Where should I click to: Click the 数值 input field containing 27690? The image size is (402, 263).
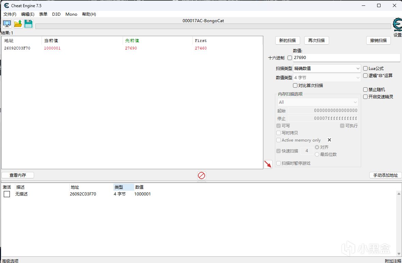pyautogui.click(x=346, y=58)
